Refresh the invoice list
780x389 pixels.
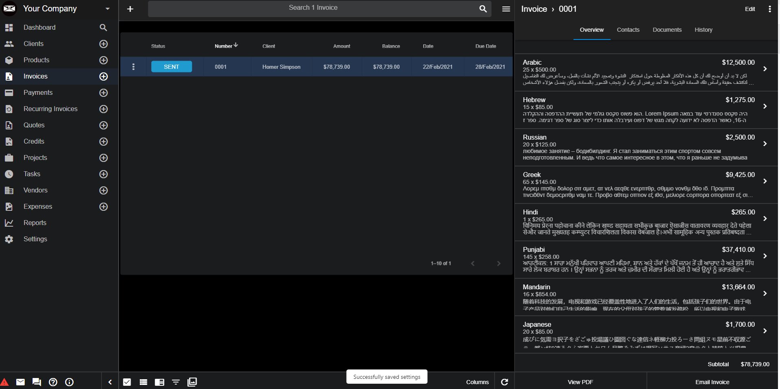tap(504, 382)
